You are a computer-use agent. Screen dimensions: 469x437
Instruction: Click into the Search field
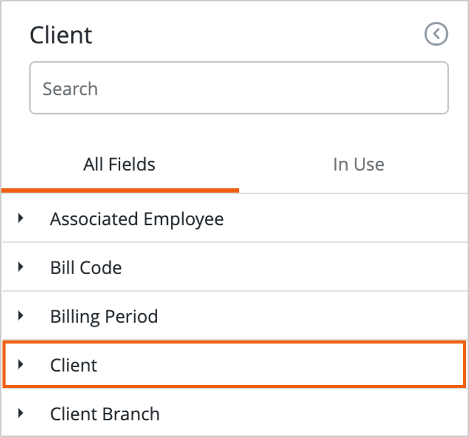pos(238,88)
